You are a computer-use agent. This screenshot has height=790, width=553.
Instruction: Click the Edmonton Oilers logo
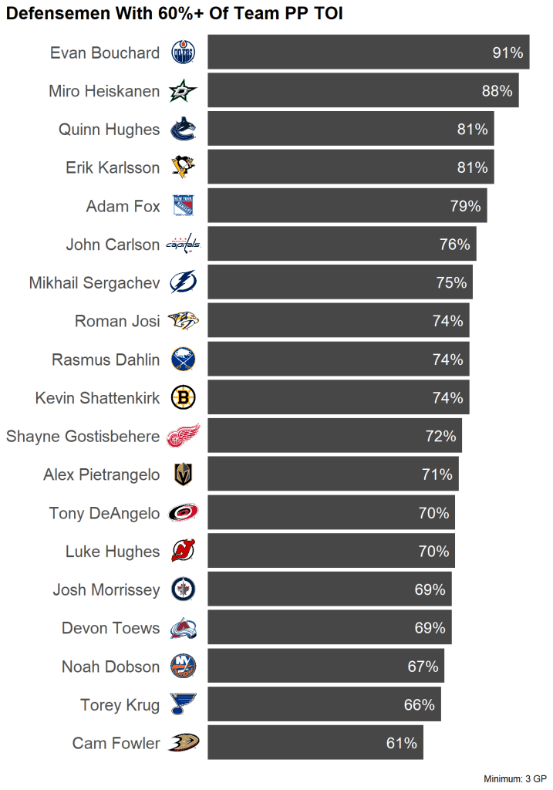(183, 52)
